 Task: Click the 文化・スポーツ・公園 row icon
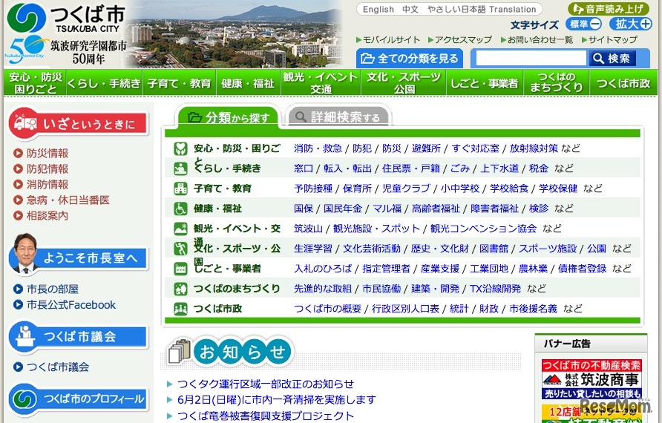click(180, 249)
